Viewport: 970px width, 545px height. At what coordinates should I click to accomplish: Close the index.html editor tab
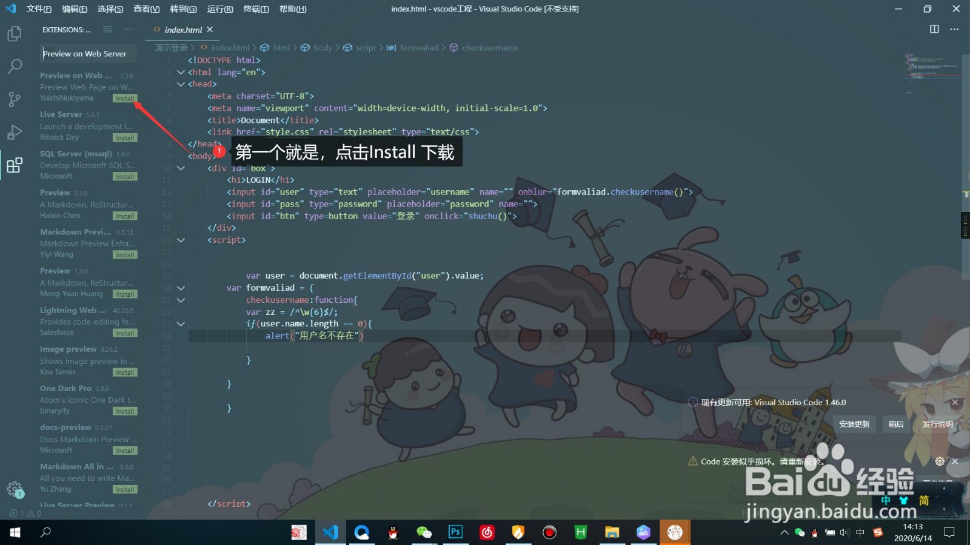(x=210, y=29)
